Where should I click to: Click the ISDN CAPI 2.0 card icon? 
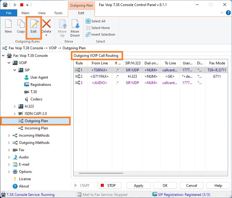pos(21,114)
